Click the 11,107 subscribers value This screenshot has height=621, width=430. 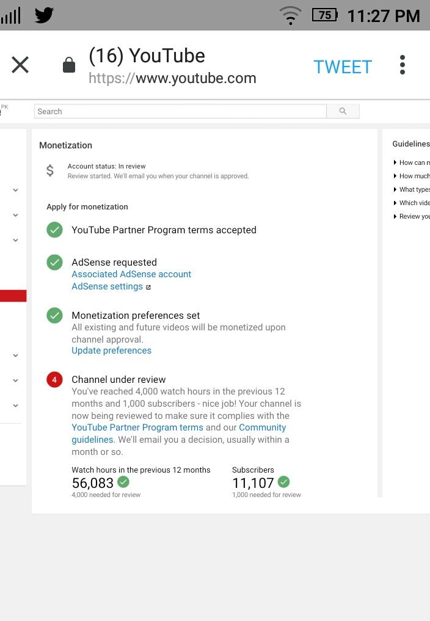pyautogui.click(x=253, y=483)
